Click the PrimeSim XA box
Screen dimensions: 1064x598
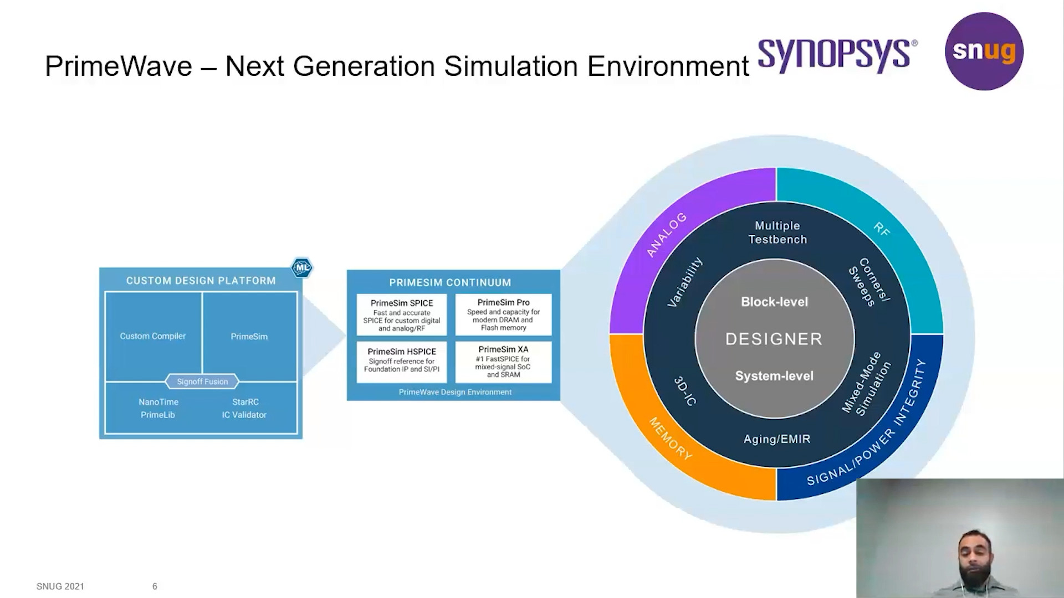[503, 362]
